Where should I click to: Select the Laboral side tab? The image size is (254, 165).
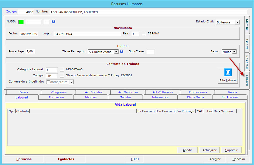pos(247,80)
